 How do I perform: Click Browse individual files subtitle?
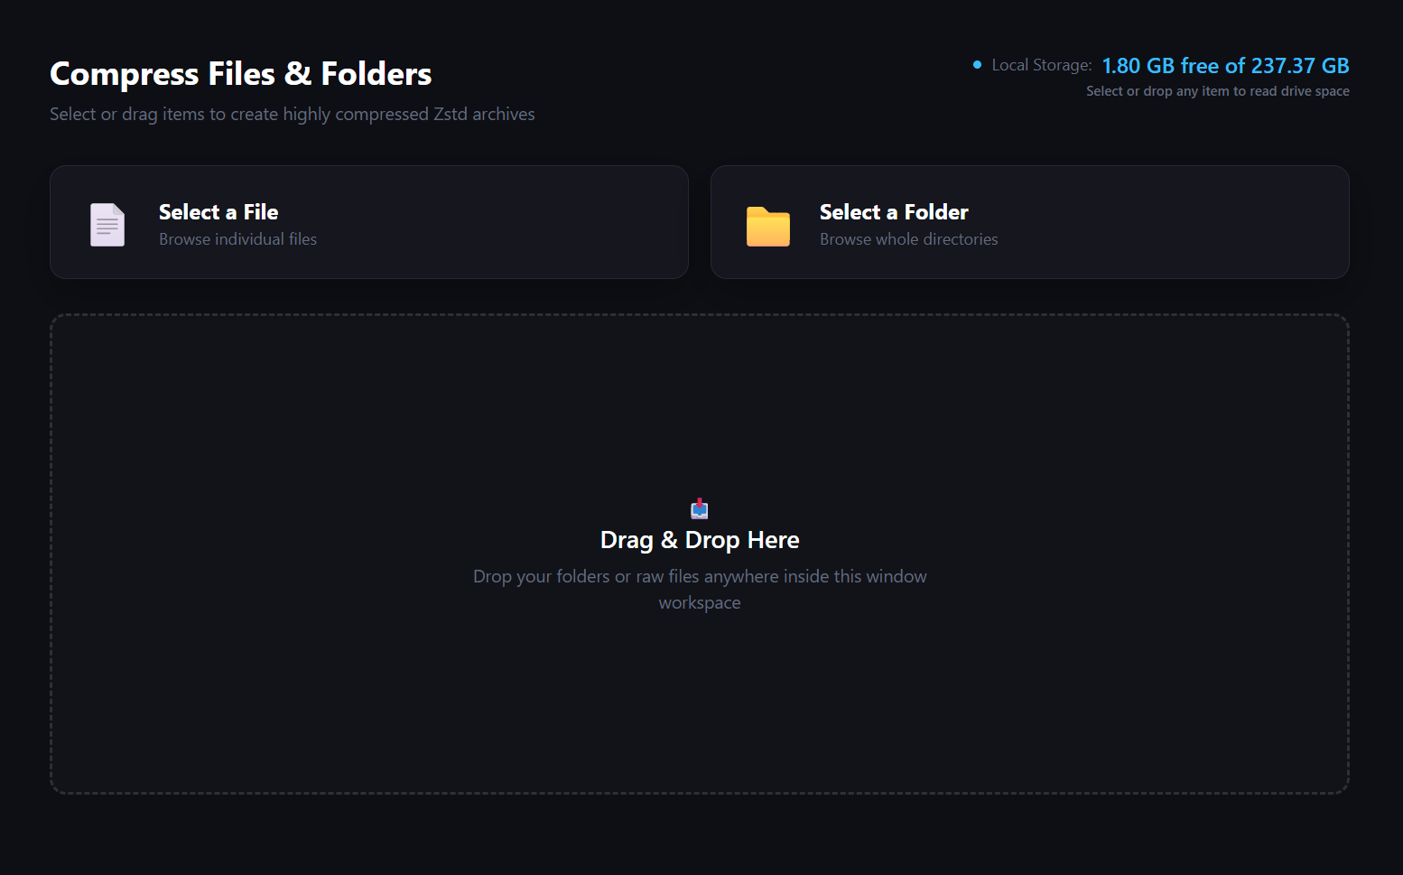click(237, 239)
